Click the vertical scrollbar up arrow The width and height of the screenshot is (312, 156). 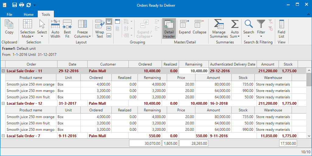309,70
